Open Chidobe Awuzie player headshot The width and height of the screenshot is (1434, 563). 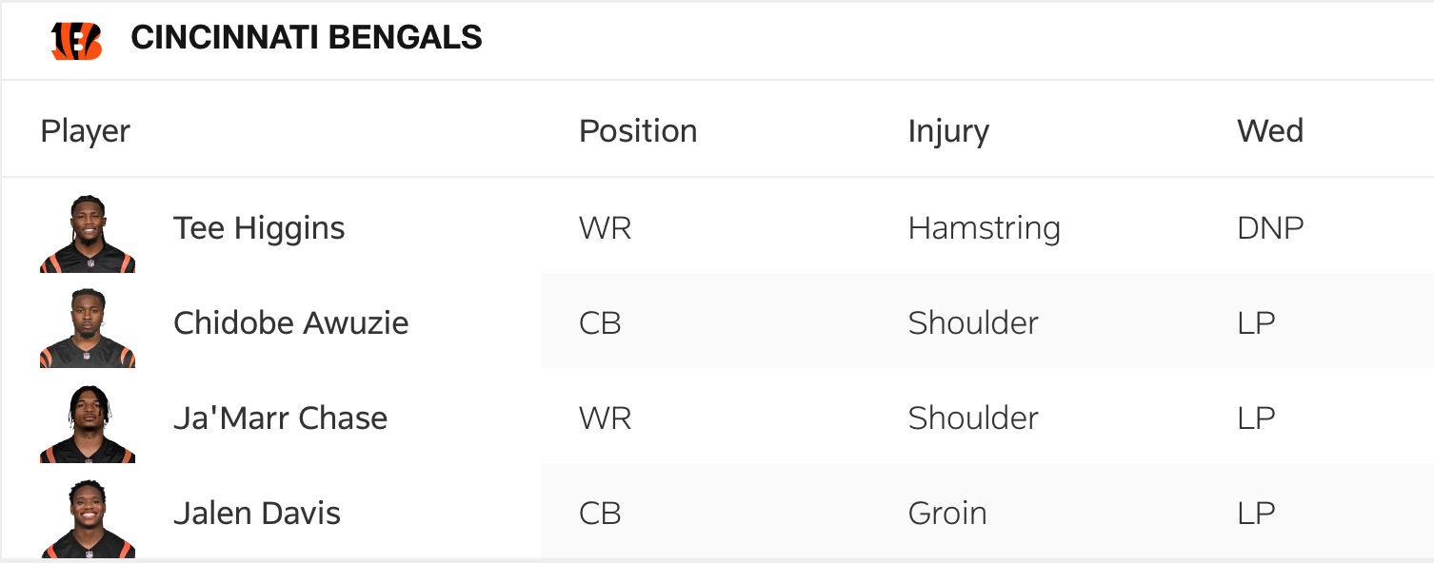point(88,328)
